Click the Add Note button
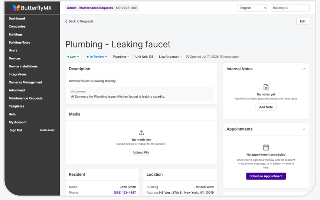 pyautogui.click(x=266, y=107)
